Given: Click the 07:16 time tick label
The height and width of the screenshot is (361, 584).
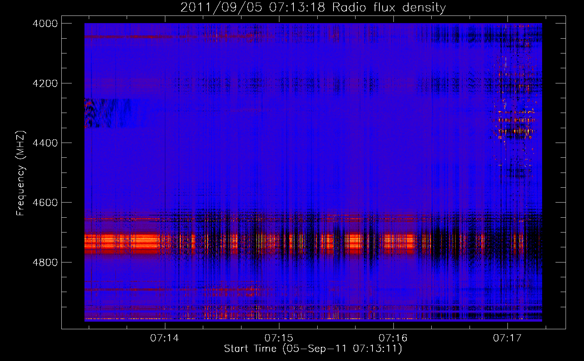Looking at the screenshot, I should [x=393, y=338].
